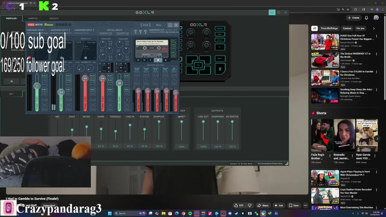Viewport: 386px width, 217px height.
Task: Play the Voicemeeter cassette recorder
Action: tap(150, 60)
